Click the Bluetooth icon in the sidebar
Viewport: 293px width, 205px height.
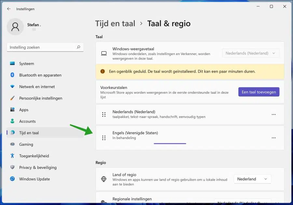[x=12, y=75]
